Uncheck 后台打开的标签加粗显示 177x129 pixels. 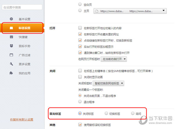tap(80, 47)
